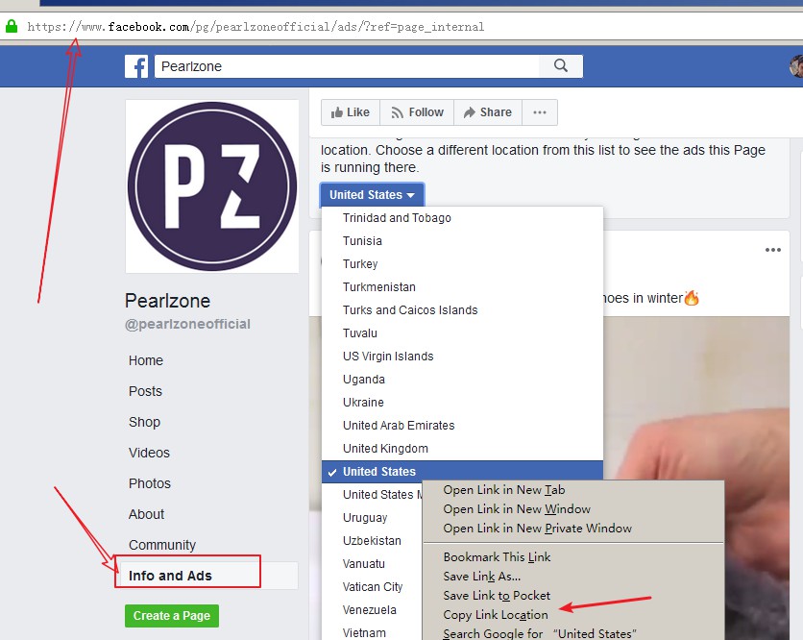Click the Pearlzone page name heading
Image resolution: width=803 pixels, height=640 pixels.
(x=167, y=300)
